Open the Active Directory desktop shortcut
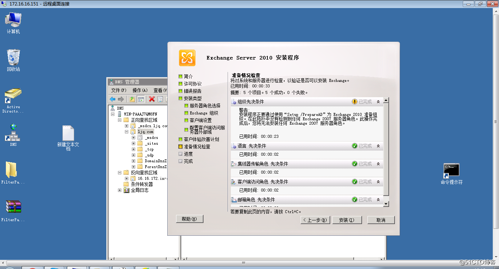The height and width of the screenshot is (269, 499). coord(13,101)
